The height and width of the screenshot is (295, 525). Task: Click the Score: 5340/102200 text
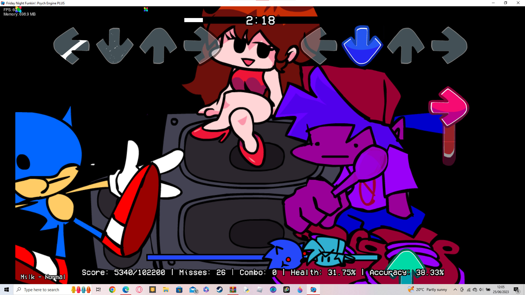pyautogui.click(x=123, y=272)
